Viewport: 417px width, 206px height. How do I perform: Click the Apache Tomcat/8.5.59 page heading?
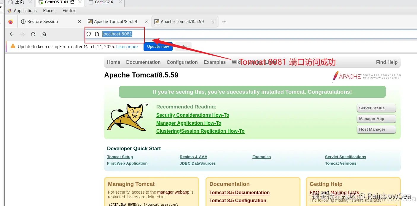coord(141,75)
